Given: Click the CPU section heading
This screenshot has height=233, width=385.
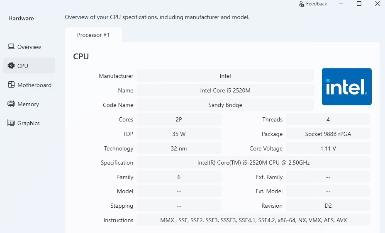Looking at the screenshot, I should click(x=81, y=56).
